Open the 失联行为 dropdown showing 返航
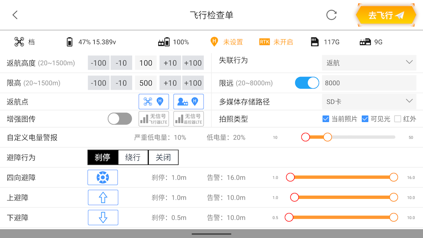 coord(369,62)
